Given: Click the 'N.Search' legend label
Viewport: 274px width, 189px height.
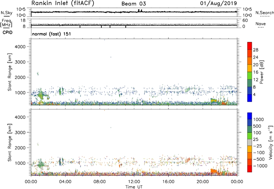Looking at the screenshot, I should click(265, 13).
